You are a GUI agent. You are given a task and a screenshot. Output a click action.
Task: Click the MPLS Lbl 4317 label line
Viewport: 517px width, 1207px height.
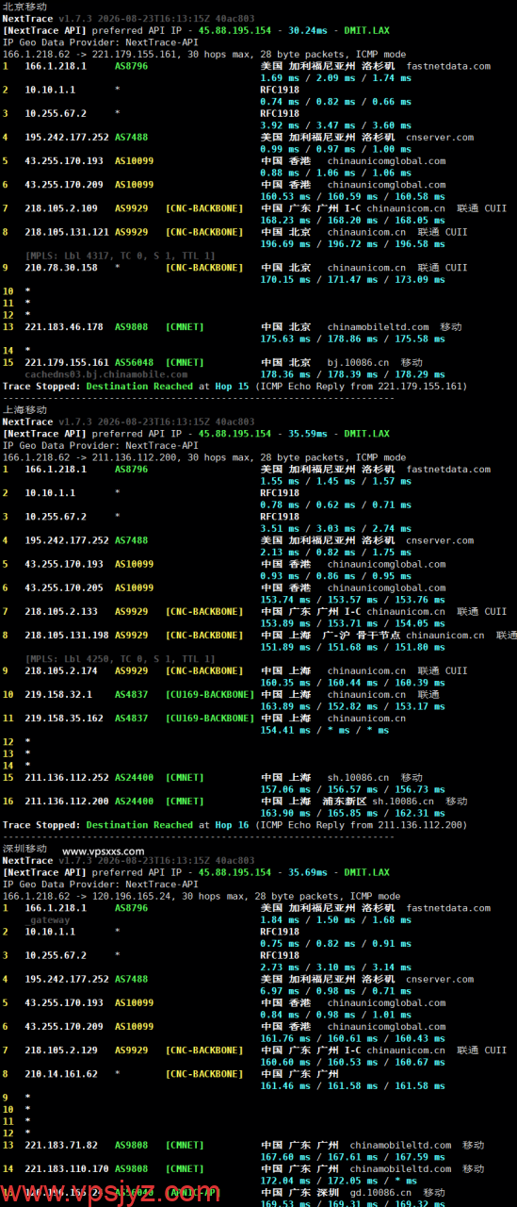tap(121, 256)
